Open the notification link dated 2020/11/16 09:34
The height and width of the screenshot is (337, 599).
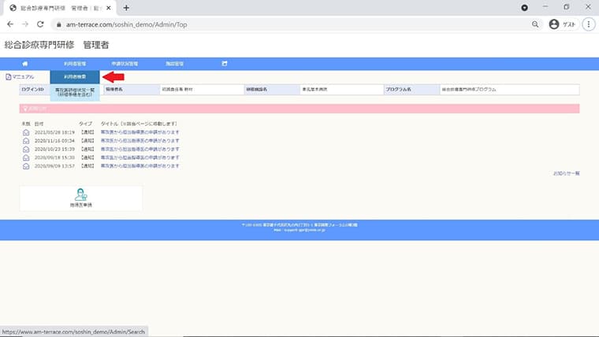tap(140, 140)
